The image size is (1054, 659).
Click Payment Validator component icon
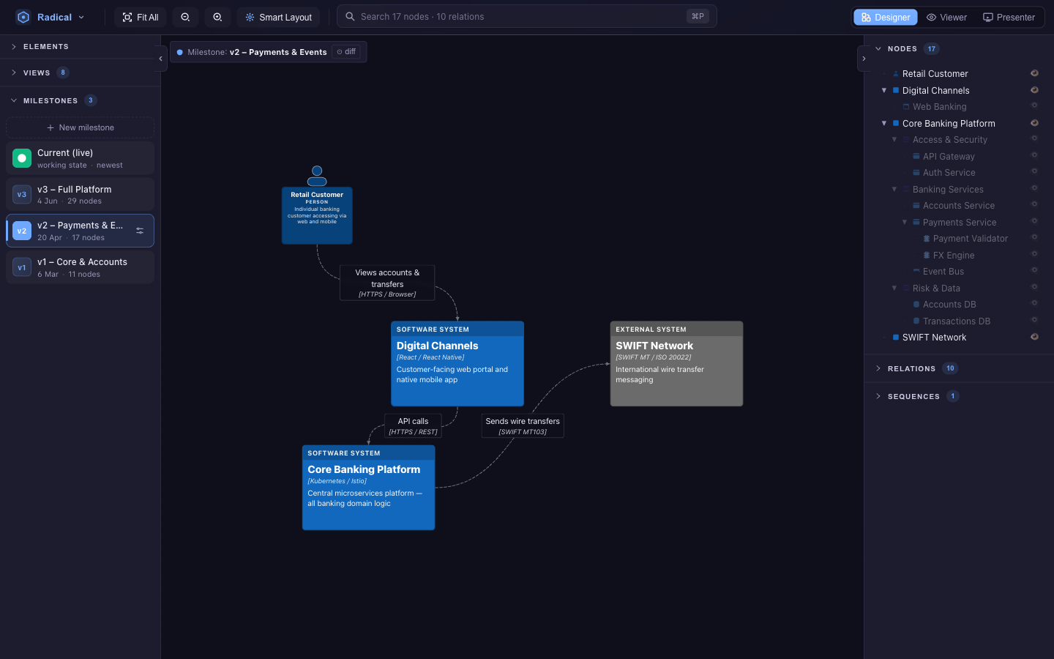[x=927, y=239]
